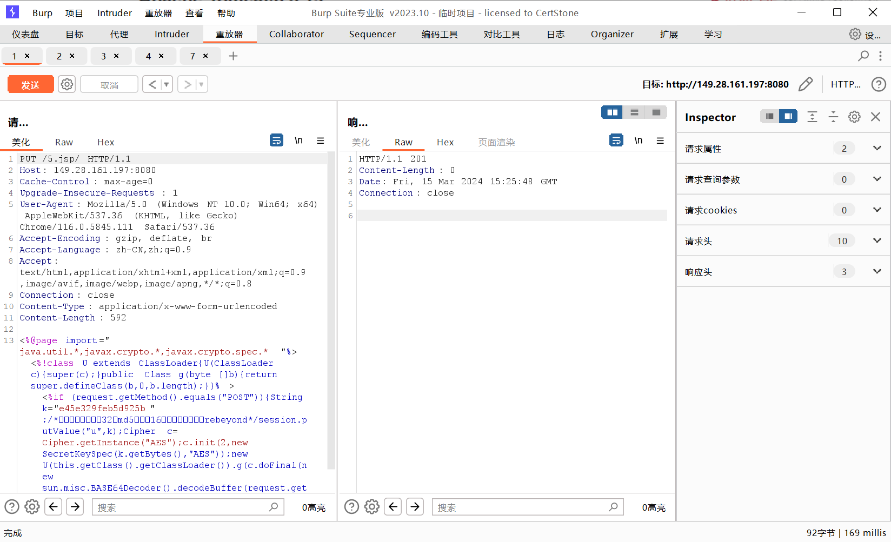Viewport: 891px width, 542px height.
Task: Go to next response search match
Action: point(415,507)
